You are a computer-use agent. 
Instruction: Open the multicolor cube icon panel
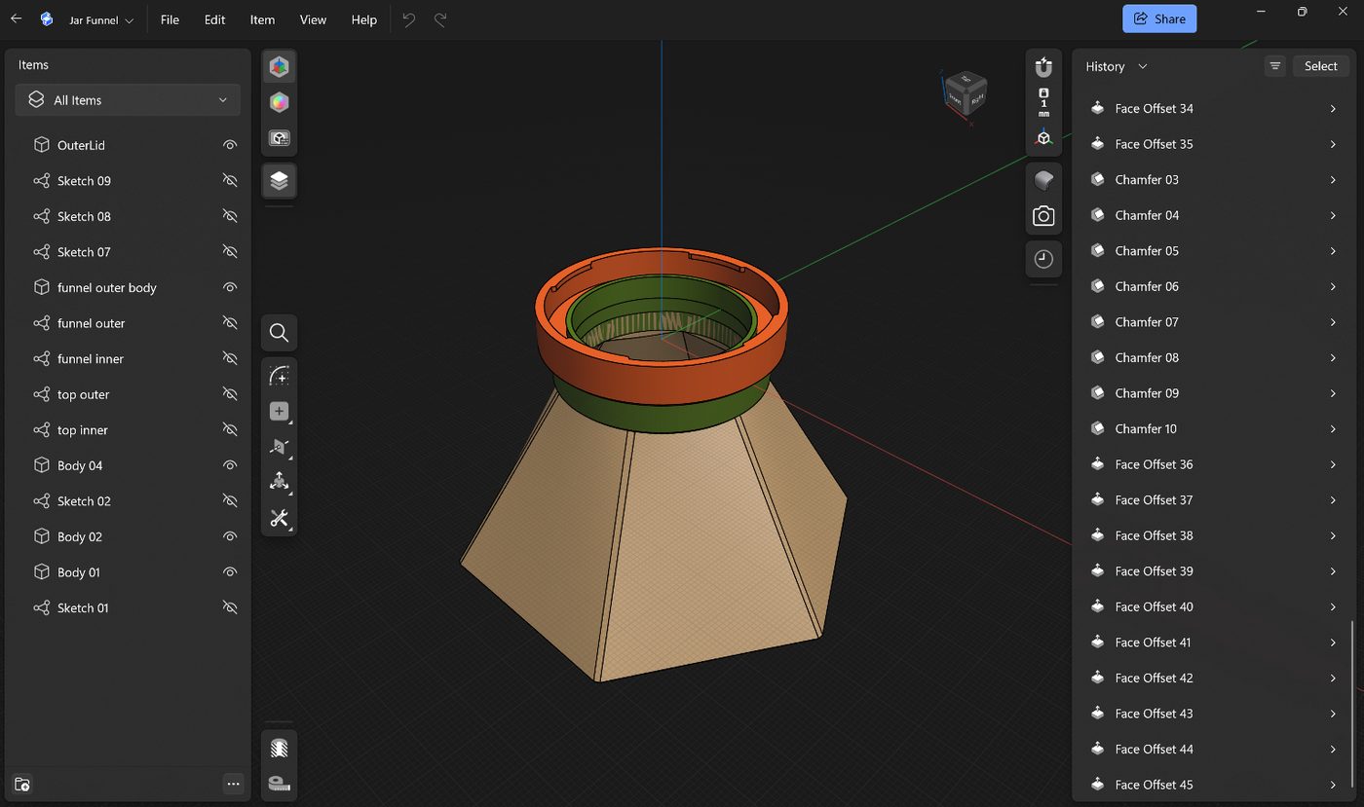pos(279,66)
